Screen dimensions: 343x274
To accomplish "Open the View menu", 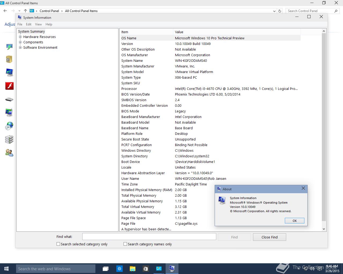I will point(38,24).
